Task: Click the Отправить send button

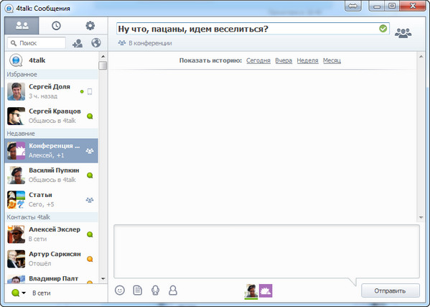Action: pyautogui.click(x=391, y=290)
